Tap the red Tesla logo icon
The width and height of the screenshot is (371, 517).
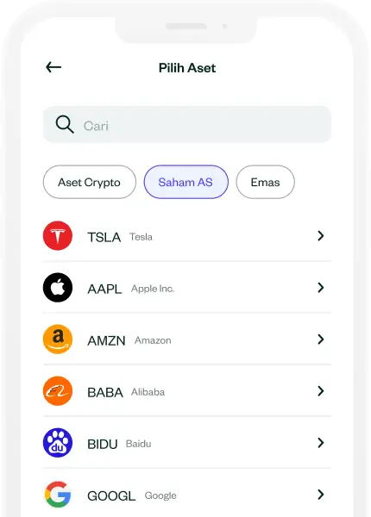pyautogui.click(x=58, y=236)
